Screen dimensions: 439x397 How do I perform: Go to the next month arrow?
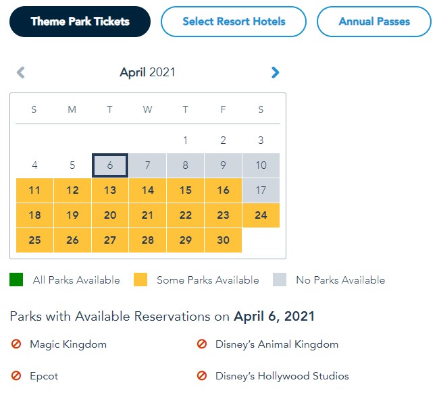coord(275,72)
